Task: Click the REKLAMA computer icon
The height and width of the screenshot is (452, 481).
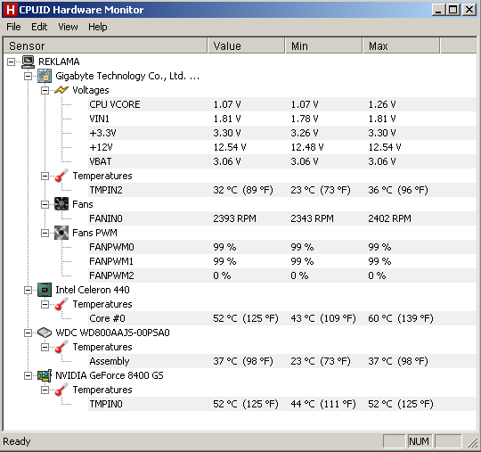Action: (29, 62)
